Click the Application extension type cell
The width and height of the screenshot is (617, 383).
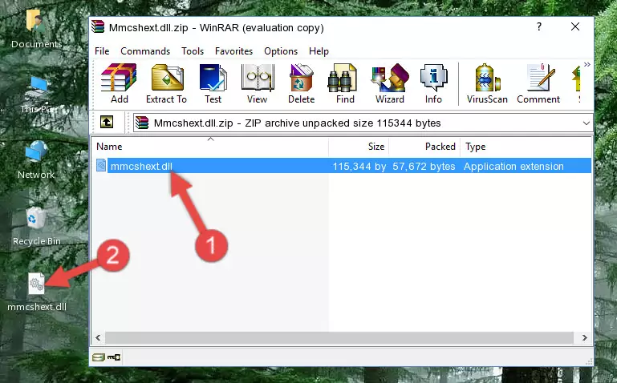tap(513, 166)
